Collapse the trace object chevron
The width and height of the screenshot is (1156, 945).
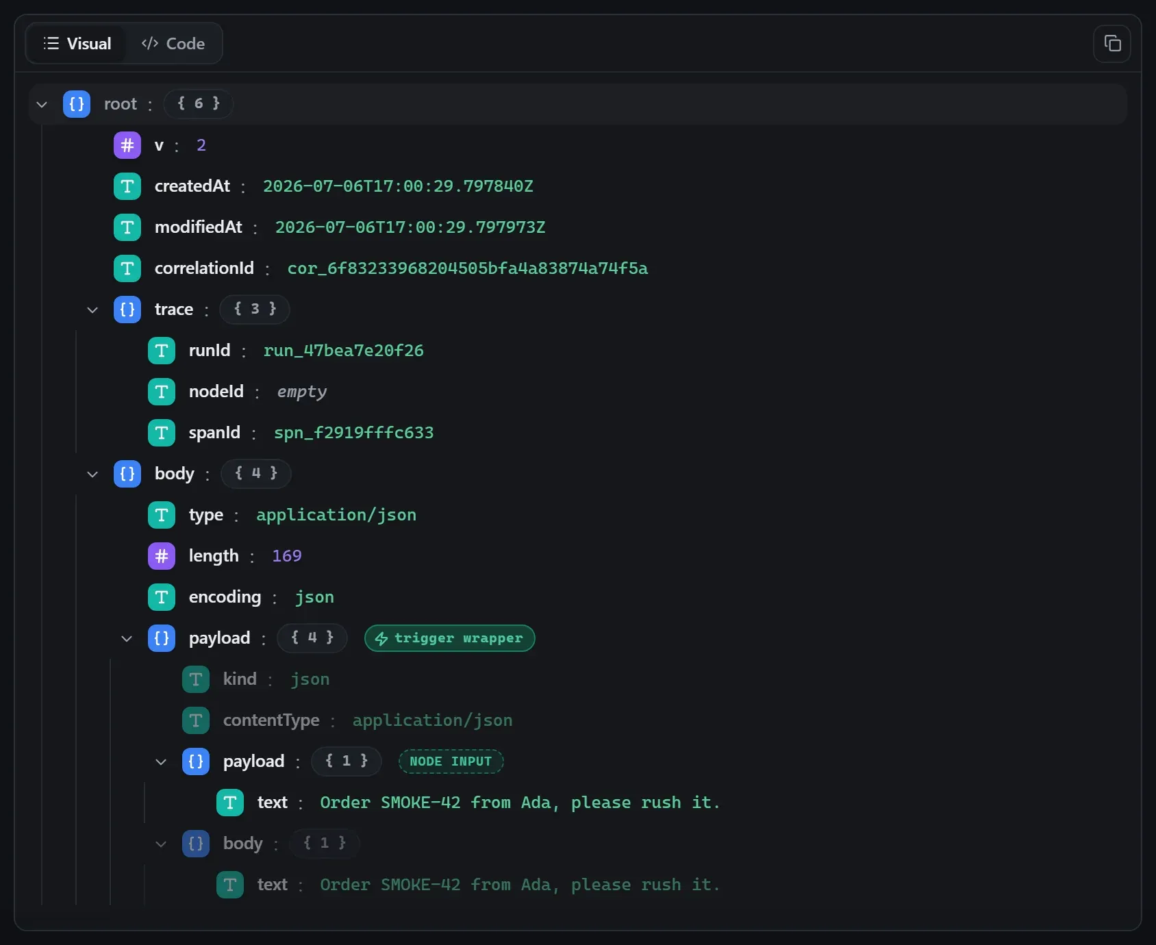pos(92,310)
